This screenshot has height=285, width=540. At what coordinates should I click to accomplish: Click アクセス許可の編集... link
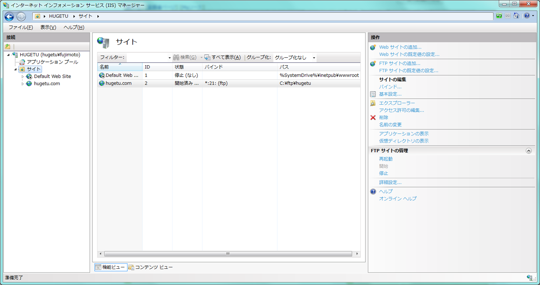[x=401, y=110]
